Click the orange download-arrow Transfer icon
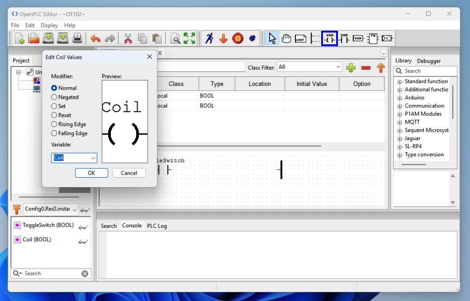Screen dimensions: 470x301 click(x=223, y=38)
